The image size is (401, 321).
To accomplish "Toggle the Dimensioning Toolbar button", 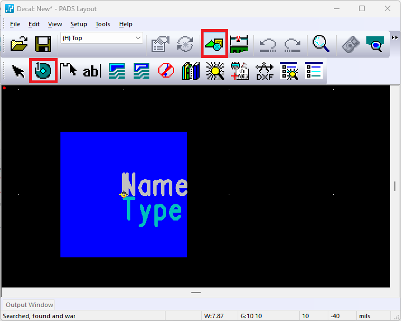I will coord(239,44).
